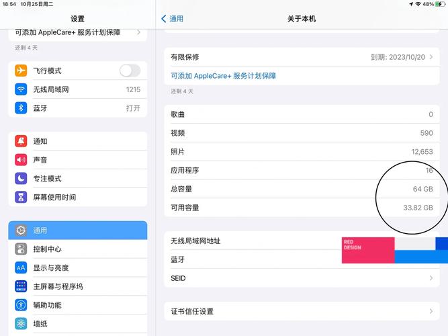Tap the General gear icon
The image size is (448, 336).
(21, 230)
